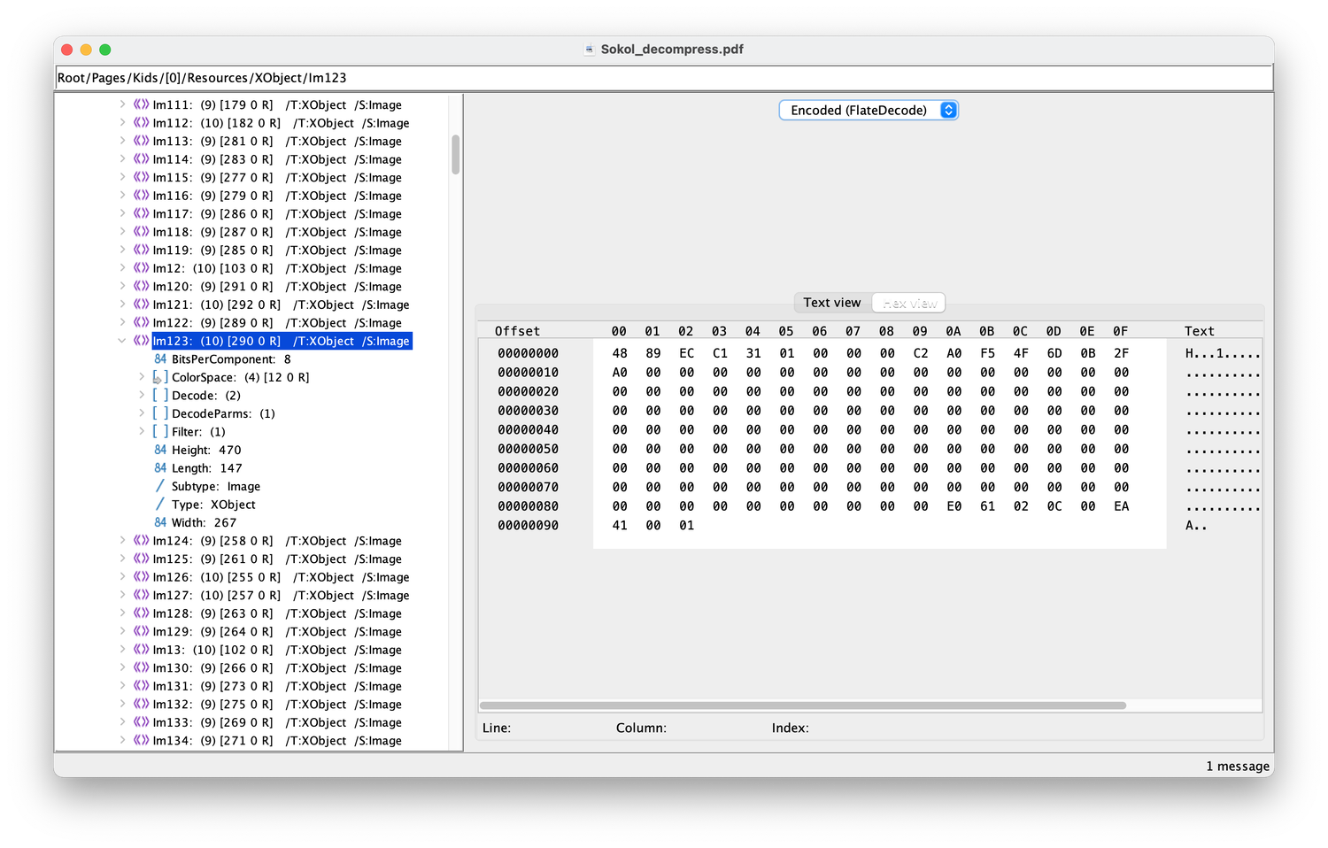
Task: Click byte value 41 in last row
Action: (620, 525)
